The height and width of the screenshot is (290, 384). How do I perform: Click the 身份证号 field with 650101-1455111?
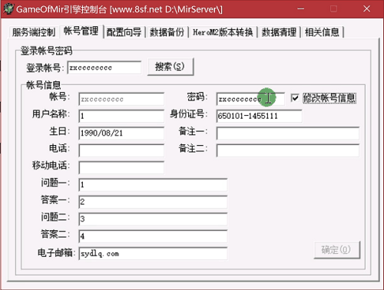259,116
